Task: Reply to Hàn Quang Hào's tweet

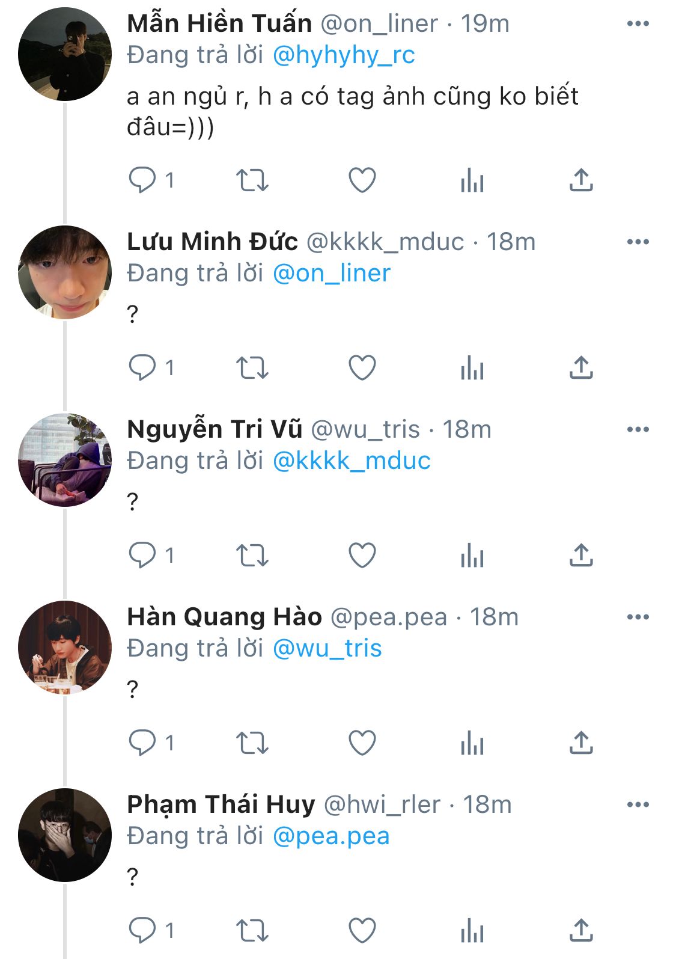Action: 142,743
